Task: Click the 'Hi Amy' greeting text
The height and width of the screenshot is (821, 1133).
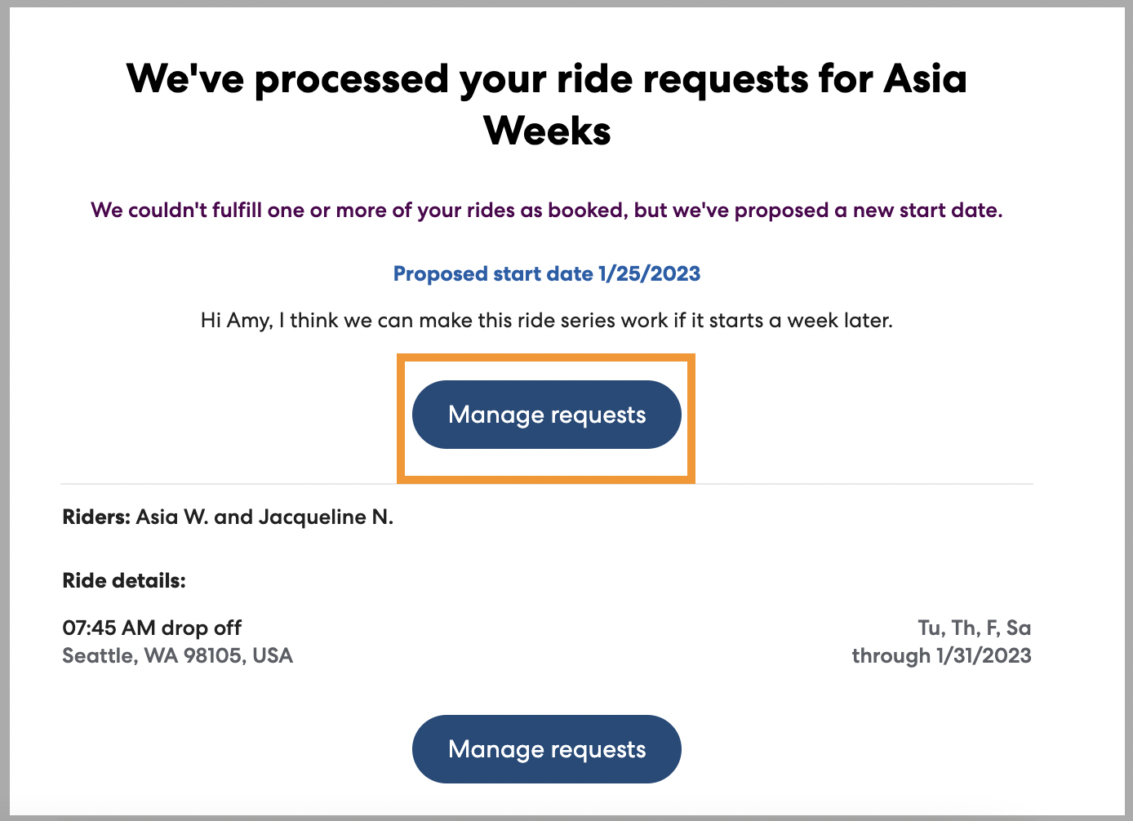Action: pos(236,320)
